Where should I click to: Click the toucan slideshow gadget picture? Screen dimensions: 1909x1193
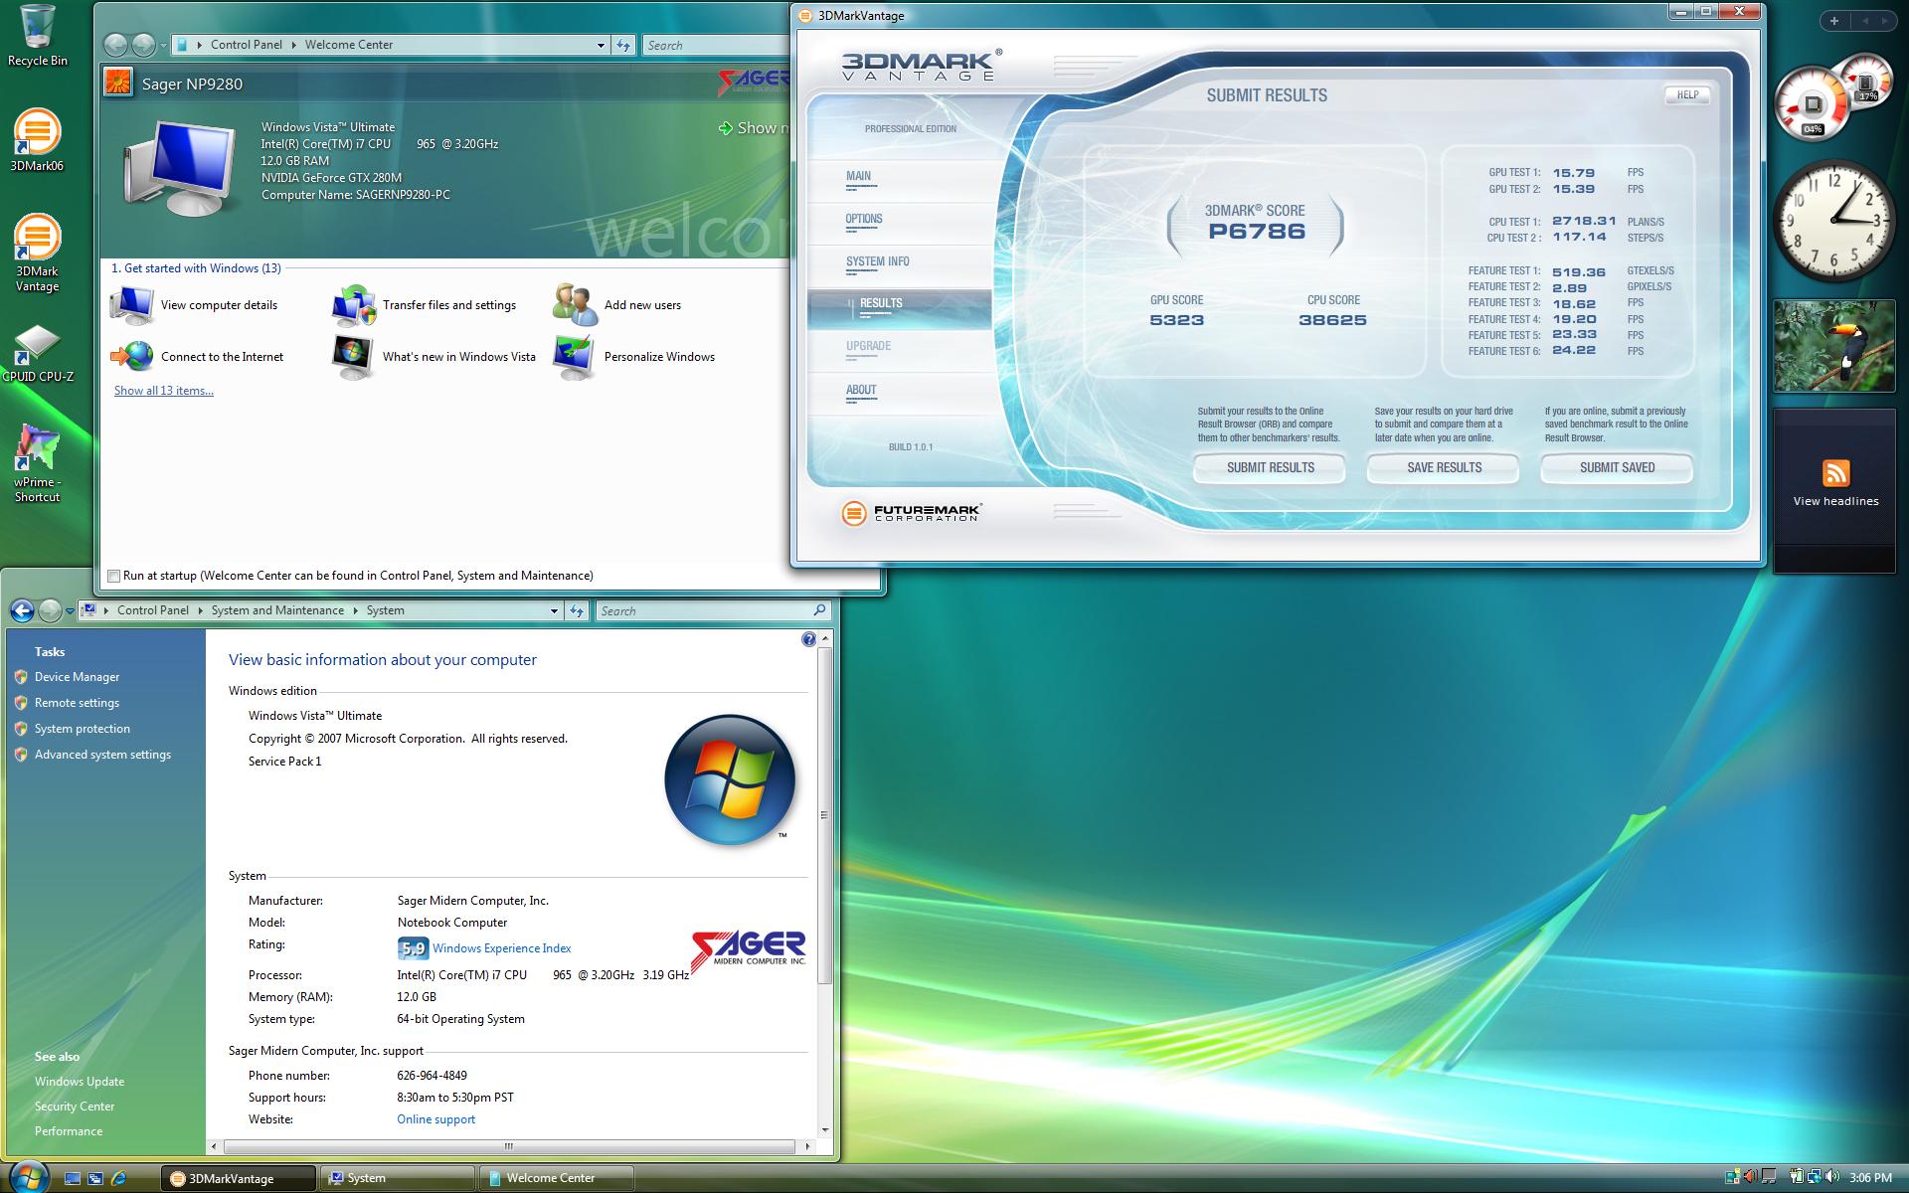click(1834, 347)
